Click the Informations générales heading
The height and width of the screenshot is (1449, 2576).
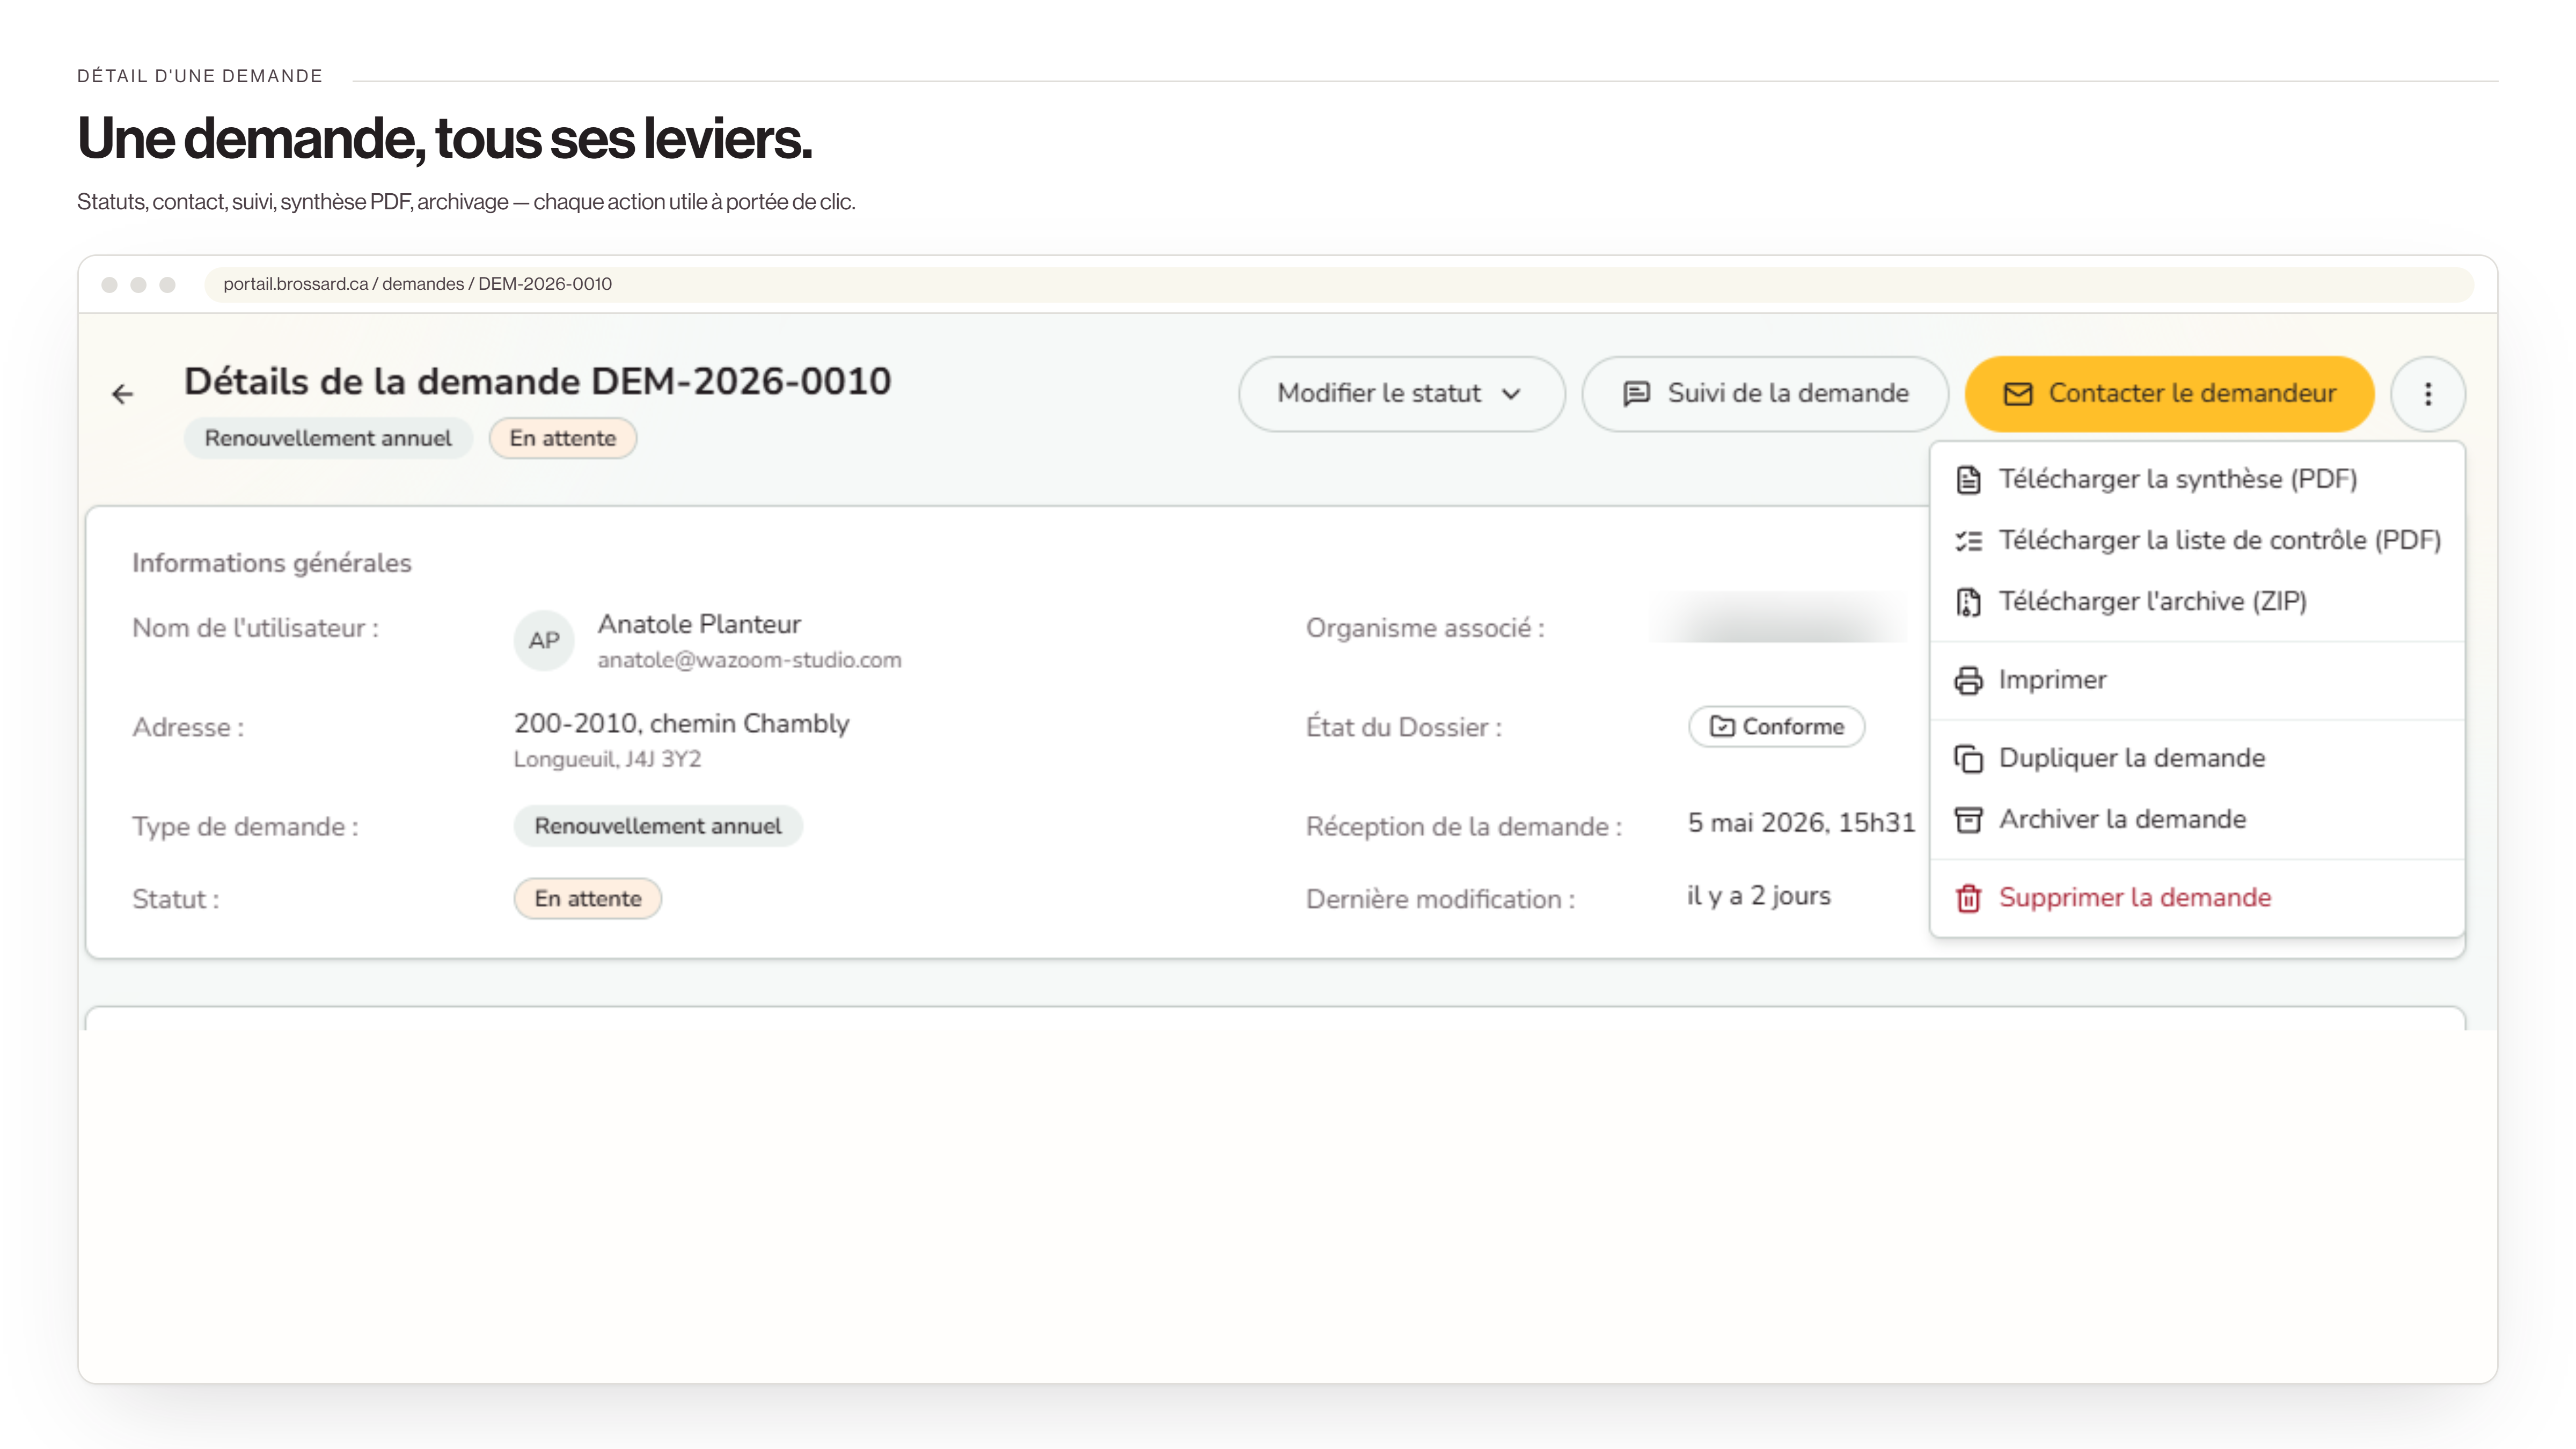[272, 563]
